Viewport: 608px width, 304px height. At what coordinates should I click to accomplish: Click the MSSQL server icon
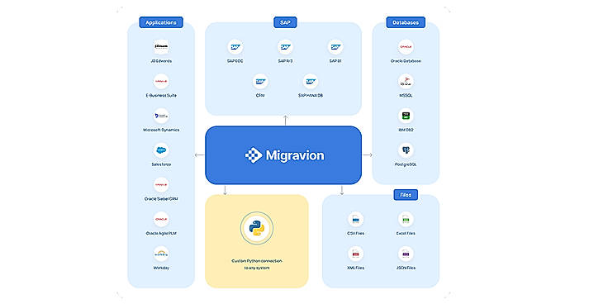coord(406,82)
